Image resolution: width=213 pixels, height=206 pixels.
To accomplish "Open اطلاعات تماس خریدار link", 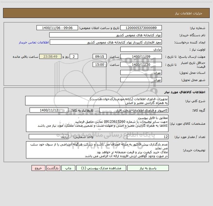I will click(x=34, y=42).
